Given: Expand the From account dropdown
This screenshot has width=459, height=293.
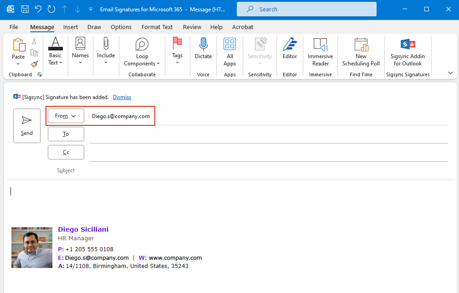Looking at the screenshot, I should coord(66,116).
